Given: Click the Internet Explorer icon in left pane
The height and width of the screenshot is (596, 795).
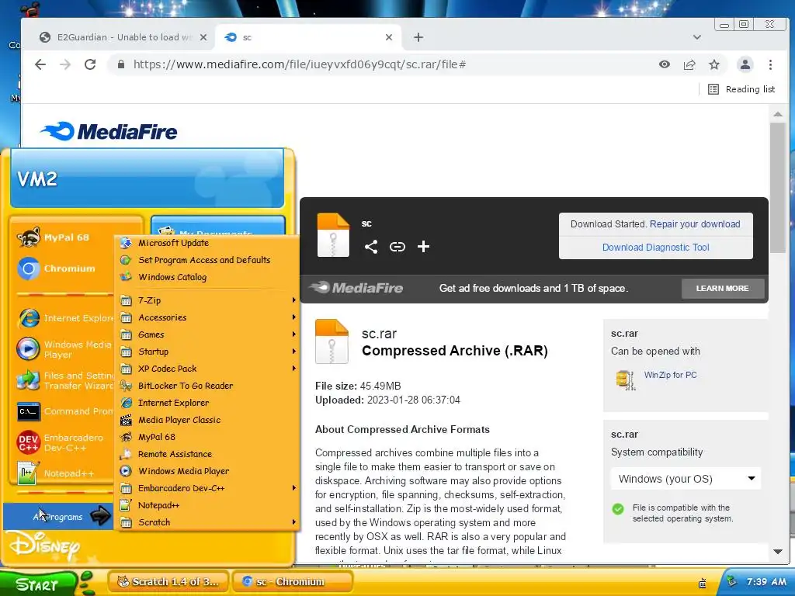Looking at the screenshot, I should pos(29,318).
